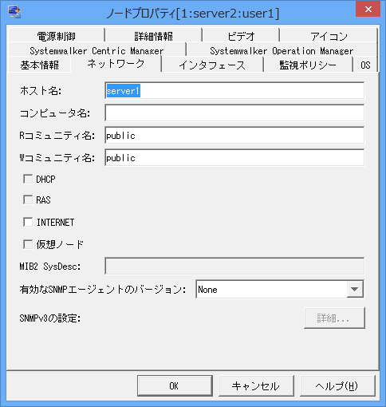Click the ホスト名 label

point(41,91)
